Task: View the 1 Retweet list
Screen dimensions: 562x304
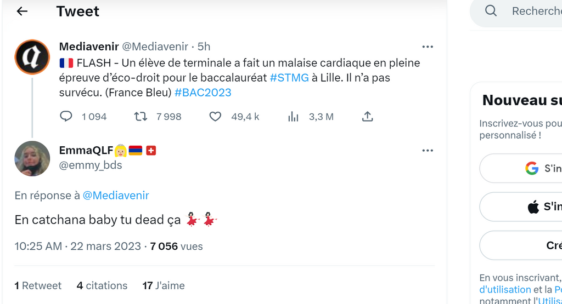Action: point(38,285)
